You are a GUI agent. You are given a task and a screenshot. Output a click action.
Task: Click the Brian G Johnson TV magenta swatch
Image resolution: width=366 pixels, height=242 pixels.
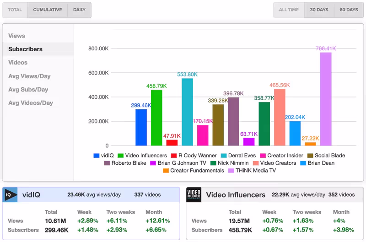(153, 163)
